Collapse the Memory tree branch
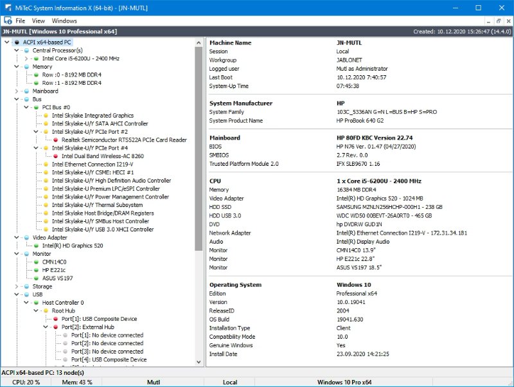 17,67
